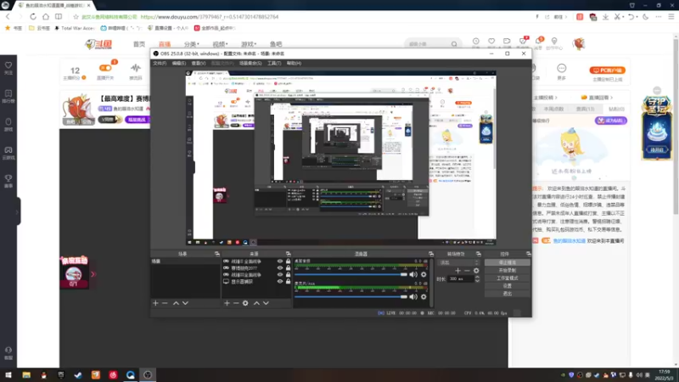
Task: Add a new source in OBS Sources panel
Action: 227,303
